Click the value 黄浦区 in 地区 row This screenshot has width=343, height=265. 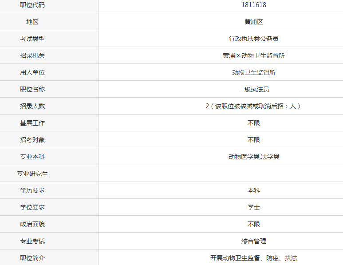[254, 22]
